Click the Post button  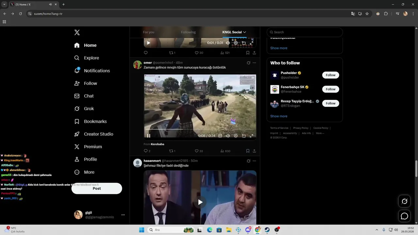(x=97, y=188)
